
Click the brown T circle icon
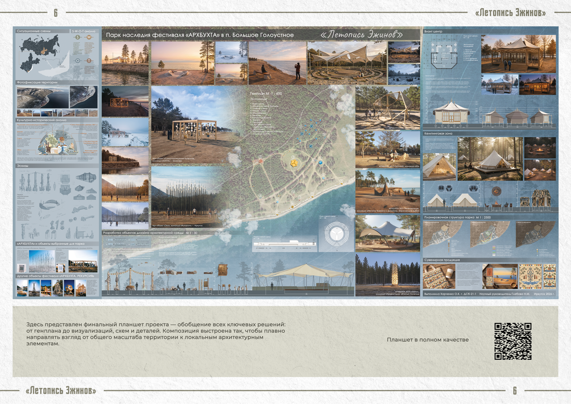click(89, 60)
